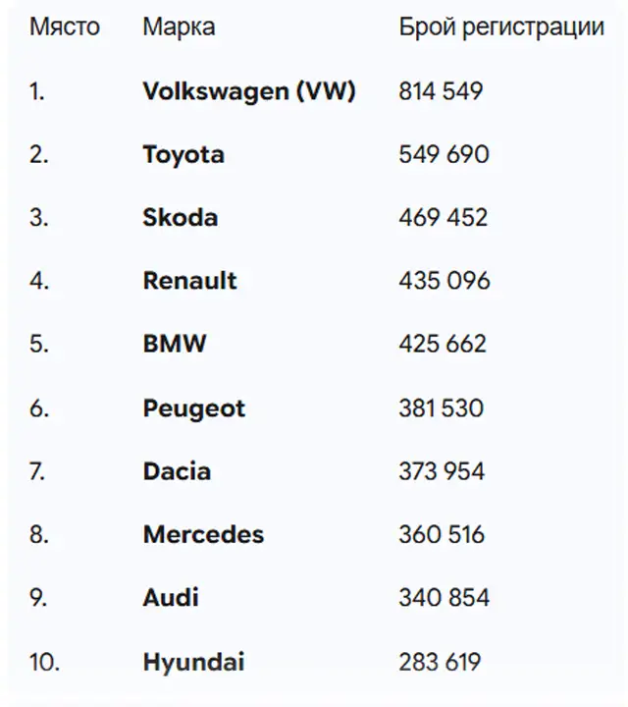Click the Брой регистрации column header
Viewport: 628px width, 707px height.
pyautogui.click(x=501, y=27)
